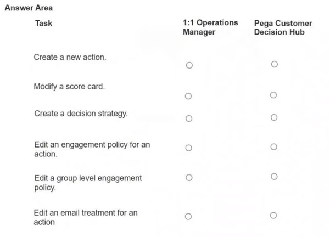
Task: Click the 'Modify a score card.' task text
Action: point(69,87)
